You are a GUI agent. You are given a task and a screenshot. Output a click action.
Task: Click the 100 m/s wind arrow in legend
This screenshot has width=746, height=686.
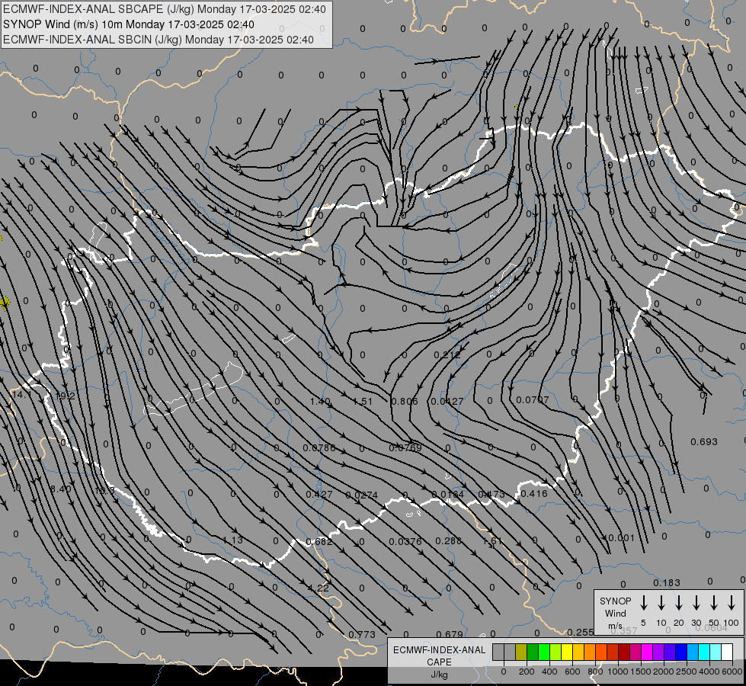pyautogui.click(x=732, y=603)
